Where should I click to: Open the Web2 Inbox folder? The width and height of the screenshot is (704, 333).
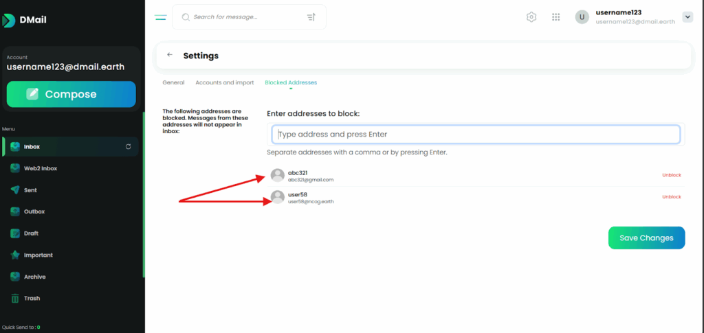(x=40, y=168)
